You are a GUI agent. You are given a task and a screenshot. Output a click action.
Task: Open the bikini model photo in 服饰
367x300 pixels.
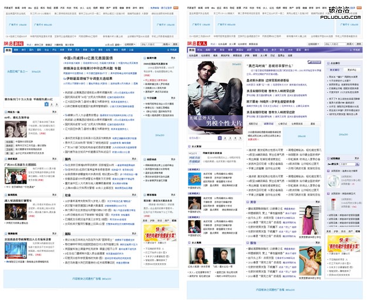point(310,261)
